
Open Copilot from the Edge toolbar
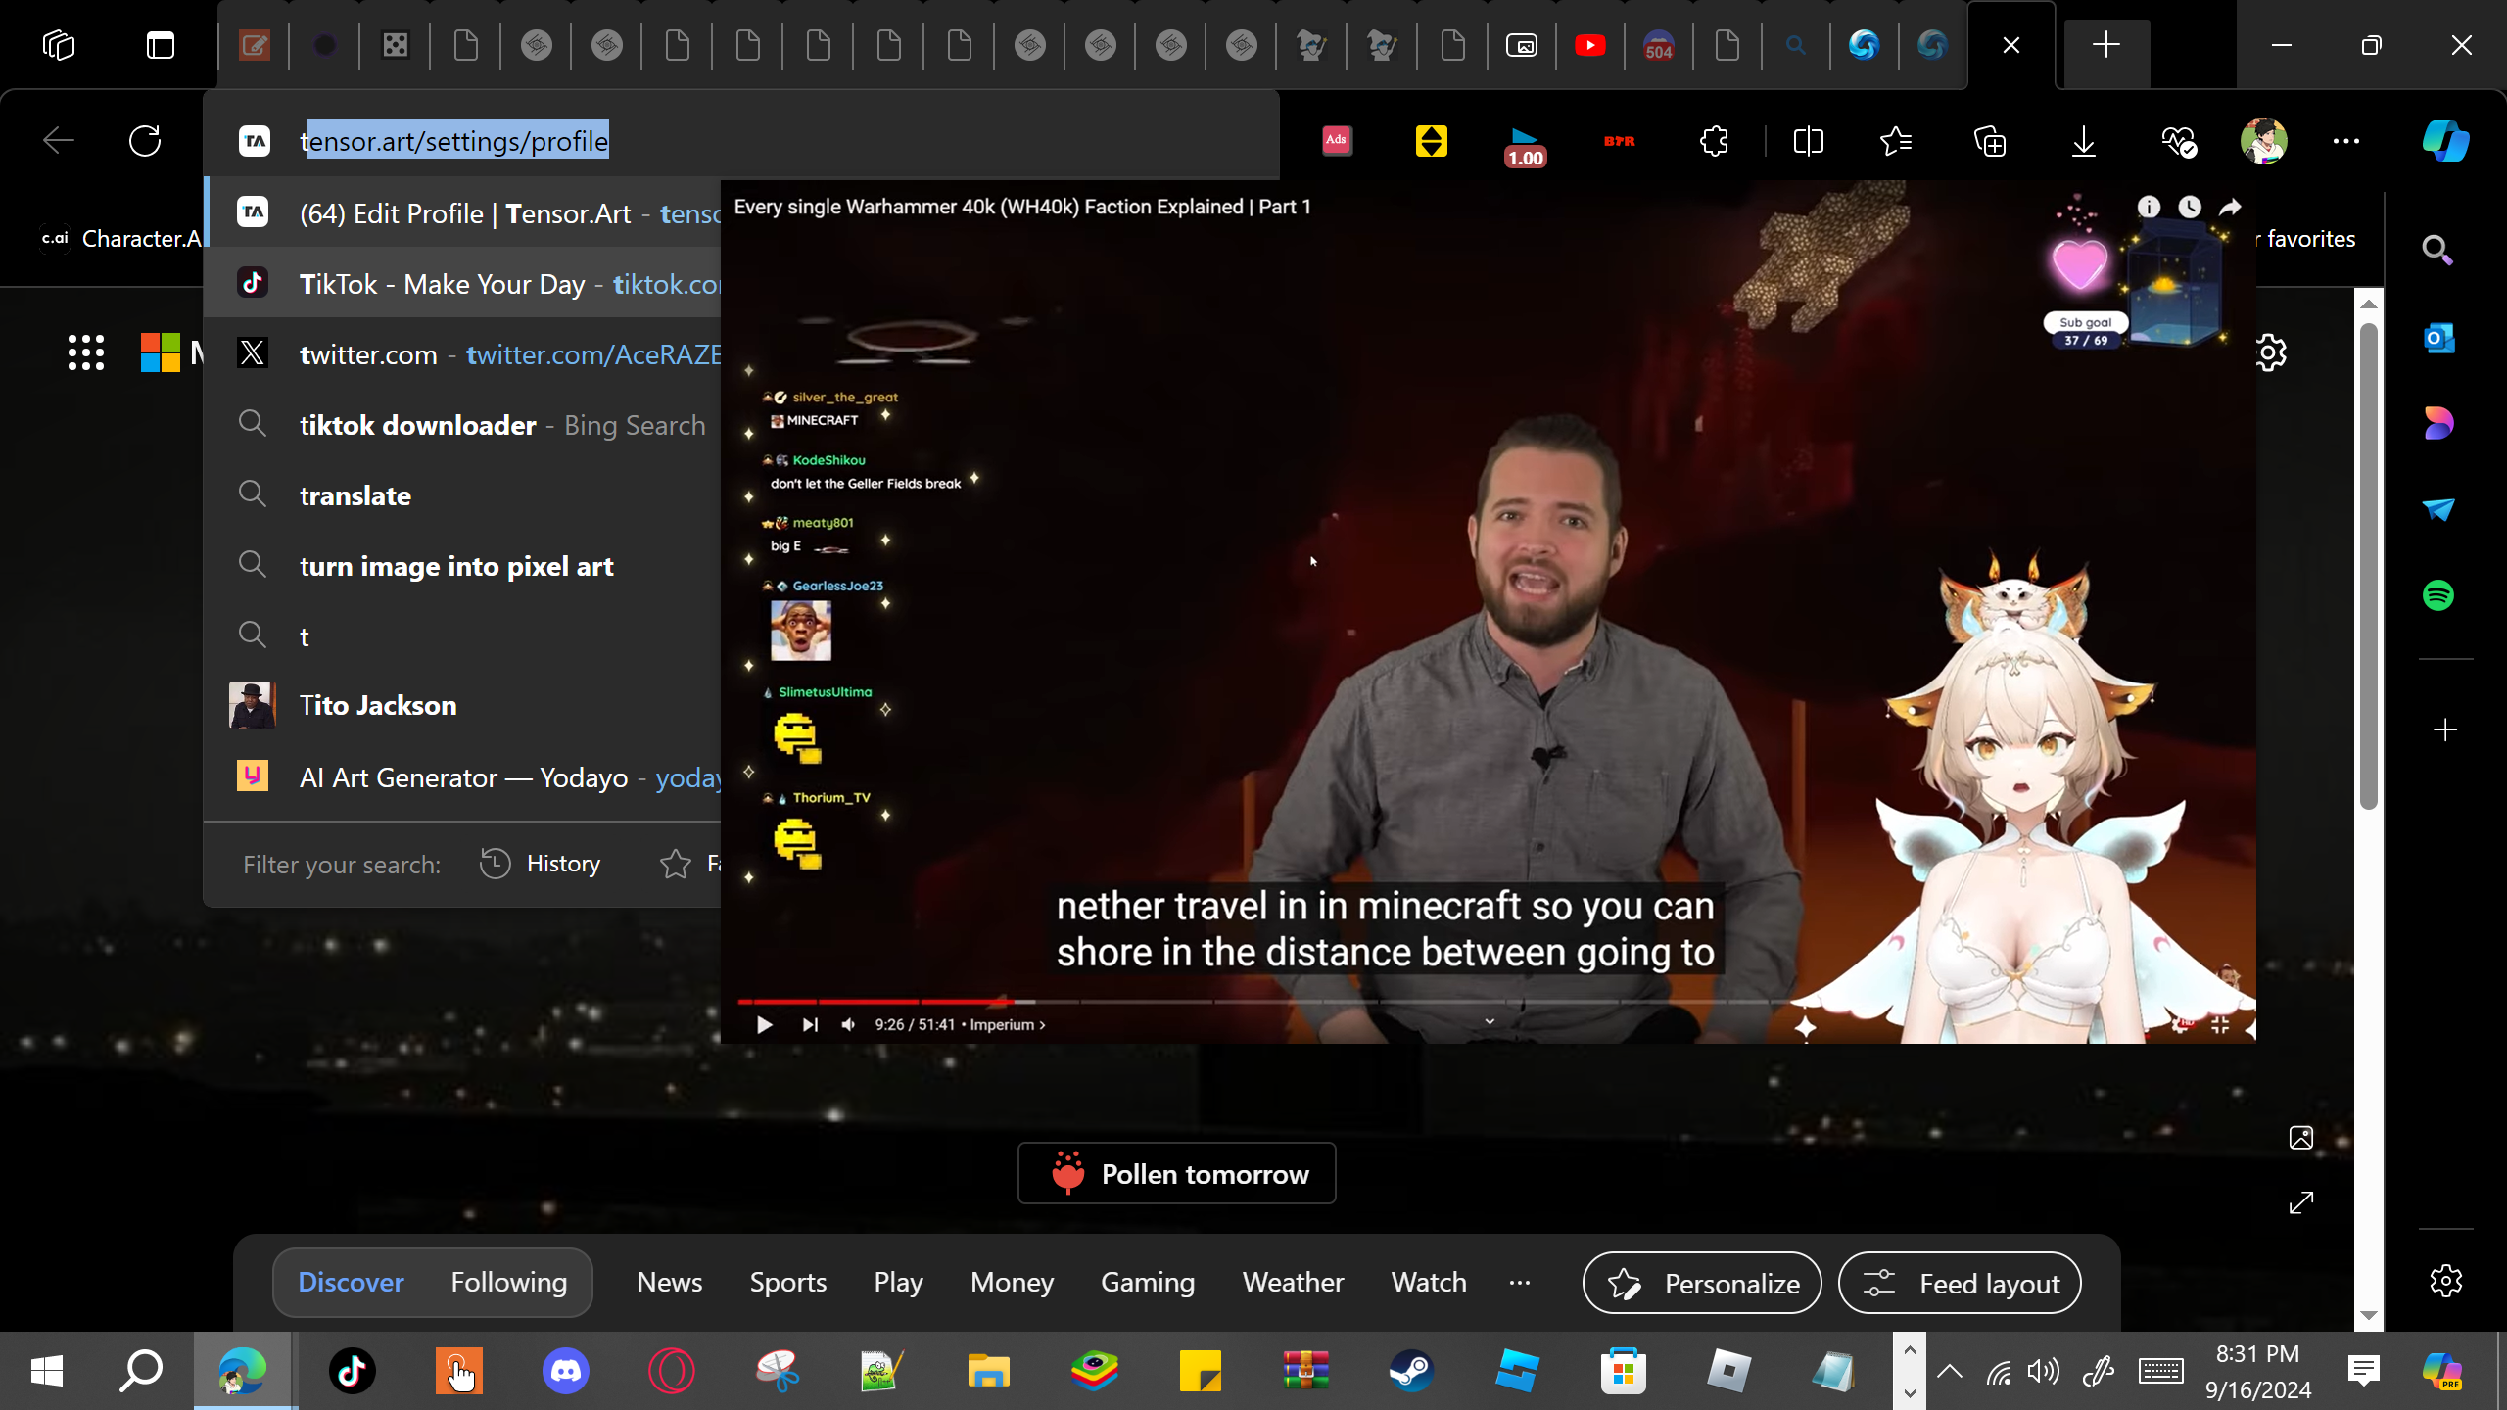click(2445, 141)
